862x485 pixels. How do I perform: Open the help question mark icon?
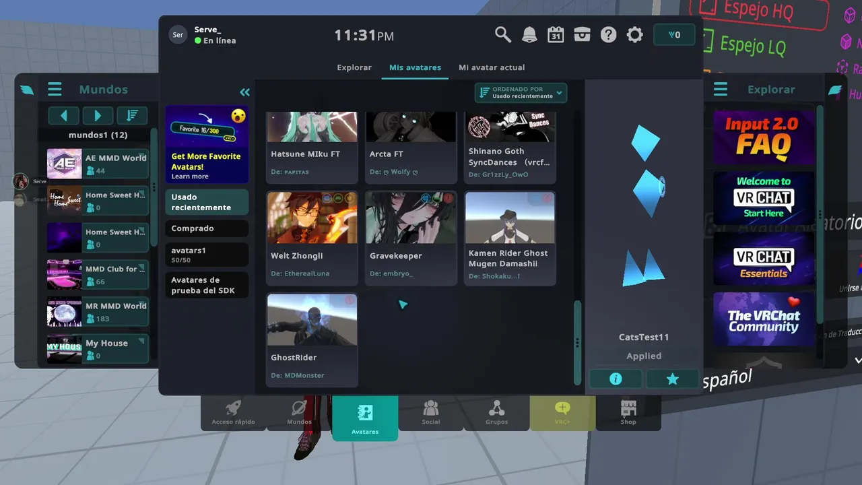click(608, 34)
